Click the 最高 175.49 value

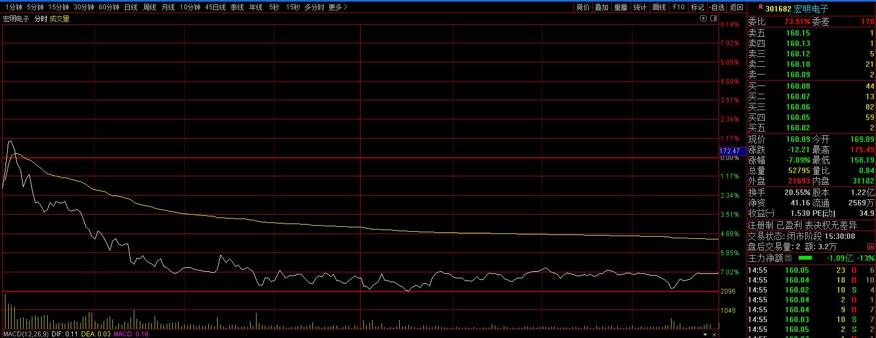(x=862, y=150)
